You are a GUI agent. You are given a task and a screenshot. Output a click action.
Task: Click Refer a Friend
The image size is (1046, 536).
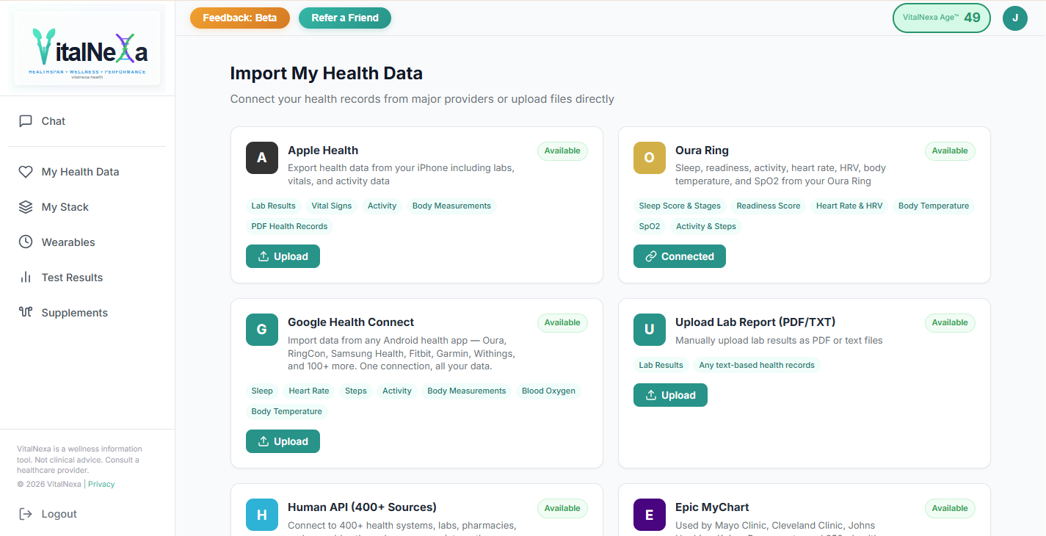(345, 18)
